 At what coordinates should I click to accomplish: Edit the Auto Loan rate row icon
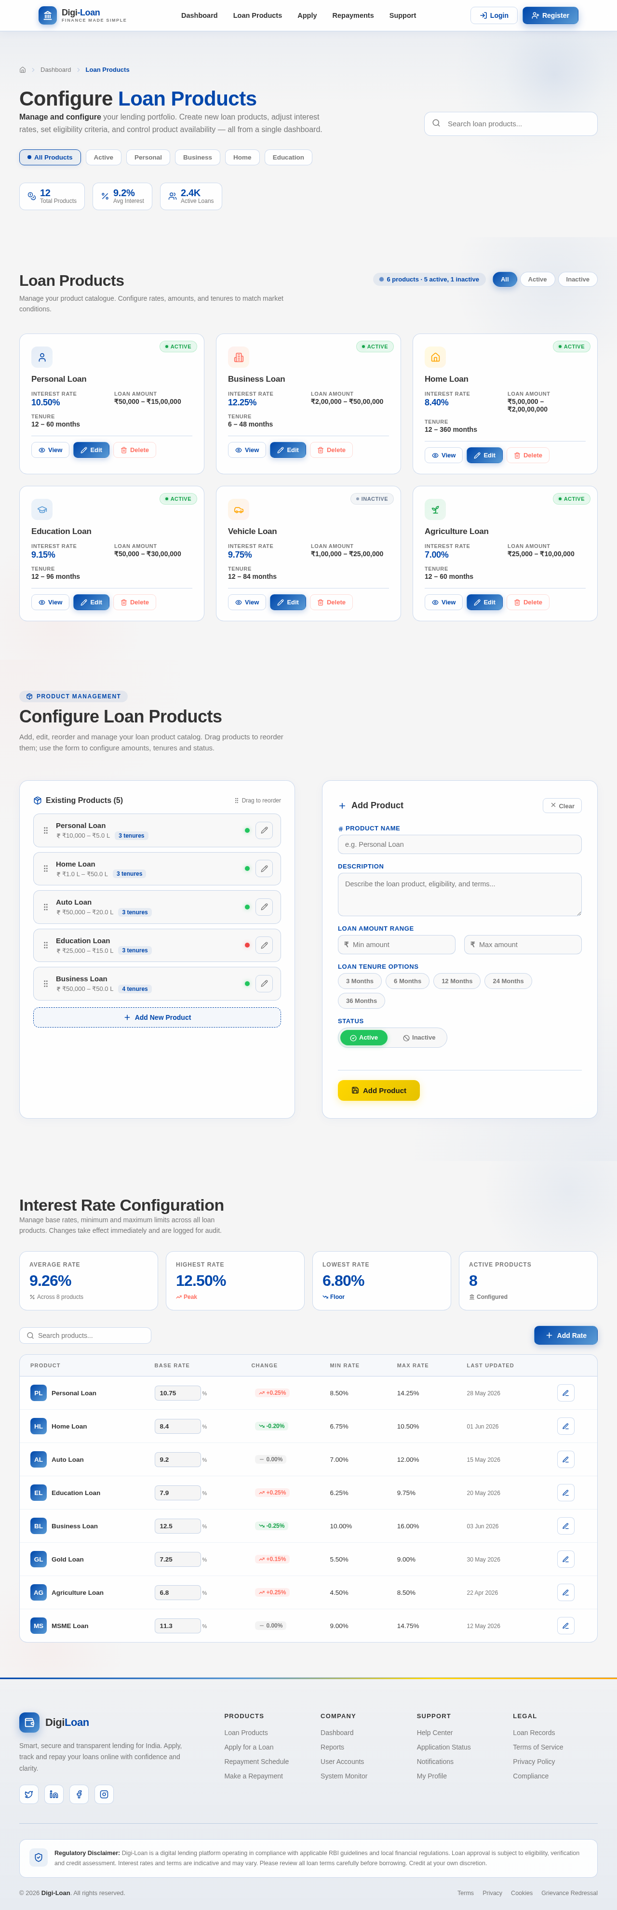pos(566,1460)
